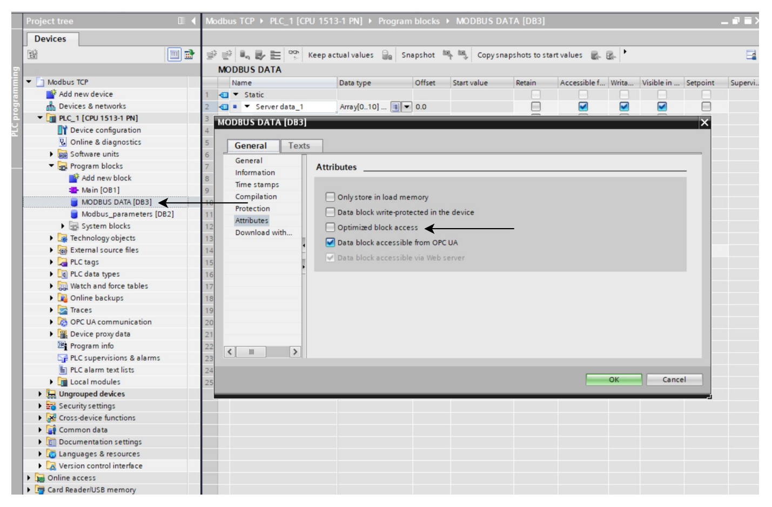Select Protection in the properties list
772x507 pixels.
point(252,209)
